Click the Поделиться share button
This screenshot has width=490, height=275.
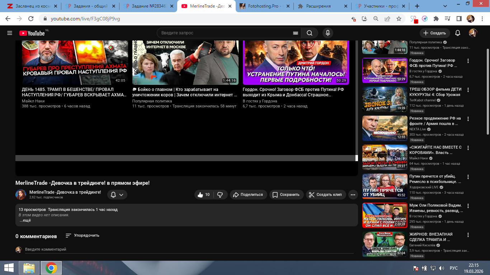(x=248, y=195)
